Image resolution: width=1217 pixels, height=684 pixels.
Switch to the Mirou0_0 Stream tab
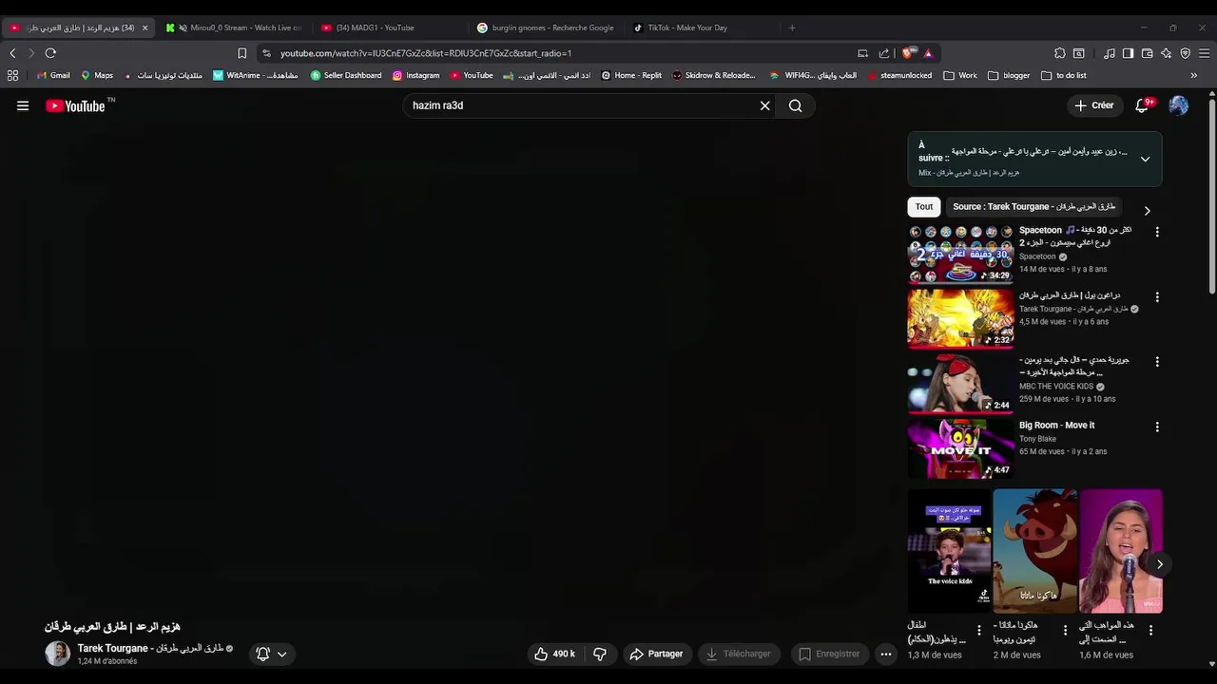235,28
